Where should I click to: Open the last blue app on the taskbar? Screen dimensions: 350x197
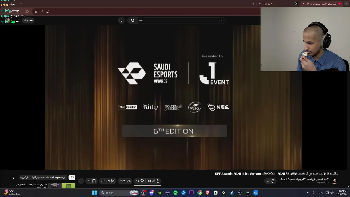256,193
